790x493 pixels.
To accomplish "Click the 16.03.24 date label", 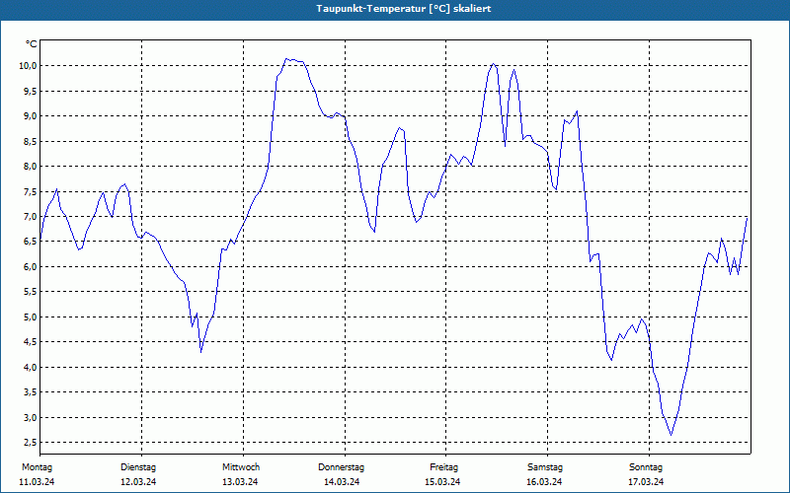I will click(544, 482).
